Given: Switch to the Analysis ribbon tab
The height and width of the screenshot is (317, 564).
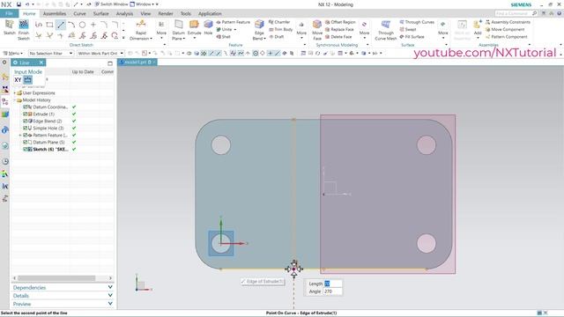Looking at the screenshot, I should point(124,14).
